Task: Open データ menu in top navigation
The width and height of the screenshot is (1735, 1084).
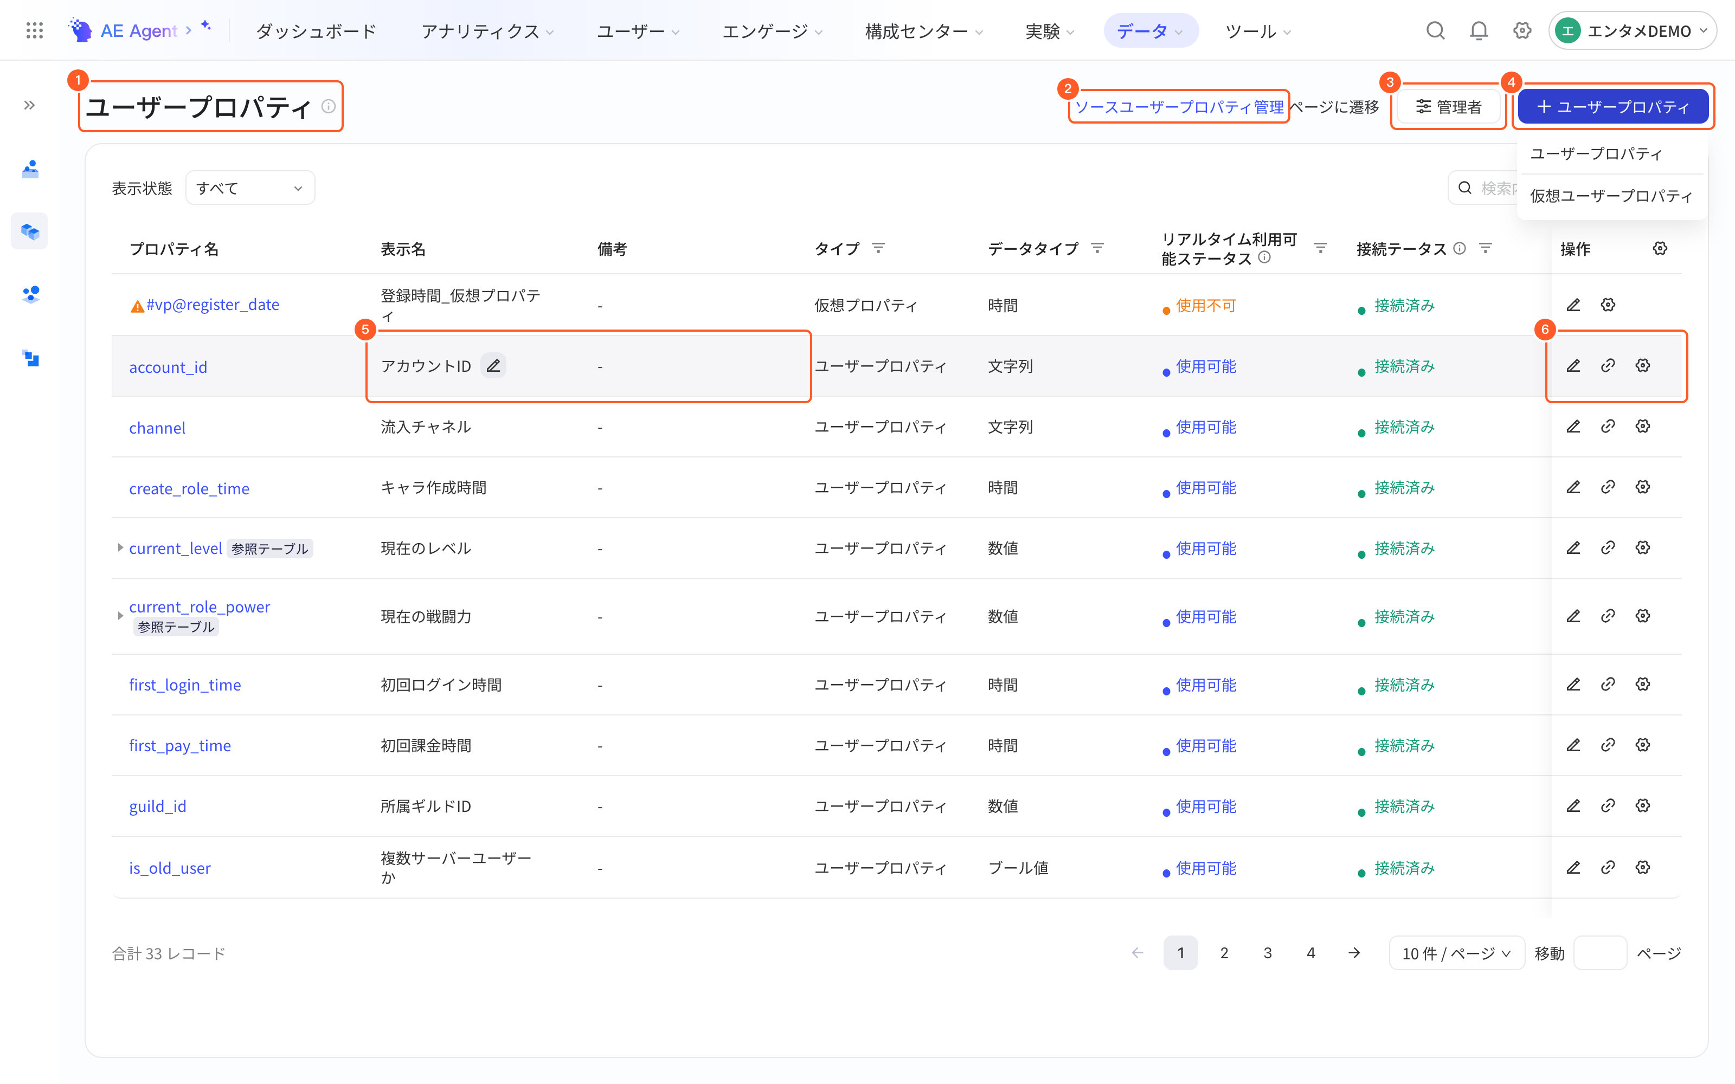Action: tap(1151, 31)
